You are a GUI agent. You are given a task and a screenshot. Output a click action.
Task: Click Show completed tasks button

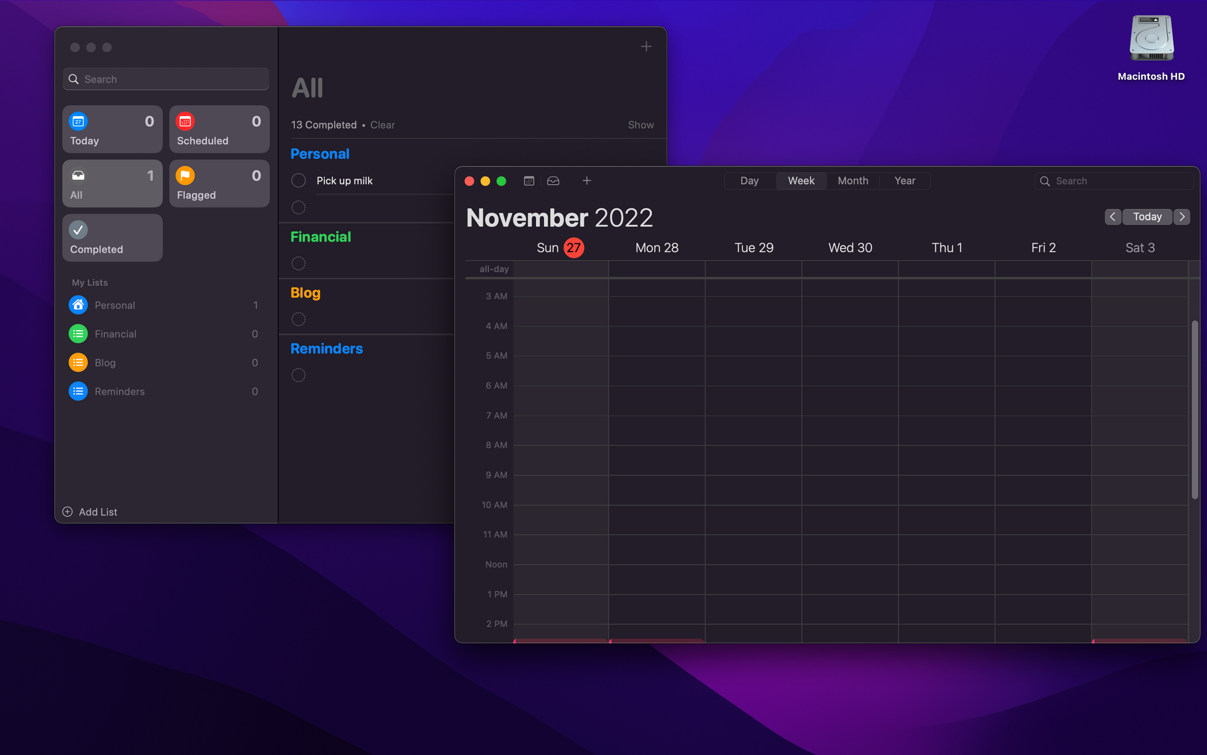click(x=640, y=124)
